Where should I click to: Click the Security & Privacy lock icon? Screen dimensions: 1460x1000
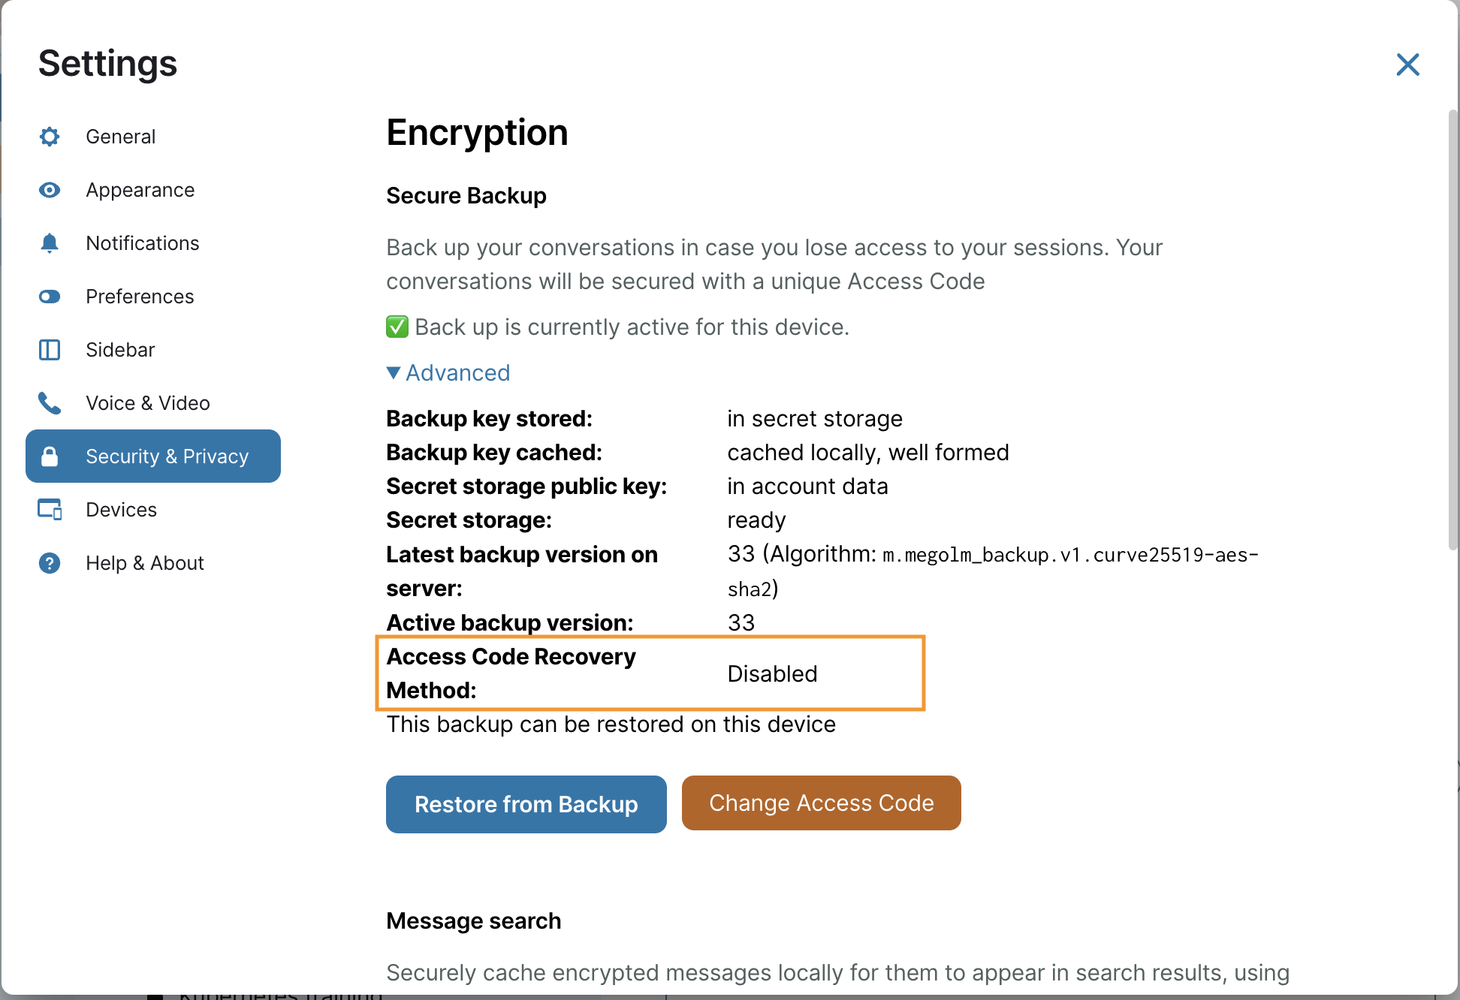pos(50,456)
